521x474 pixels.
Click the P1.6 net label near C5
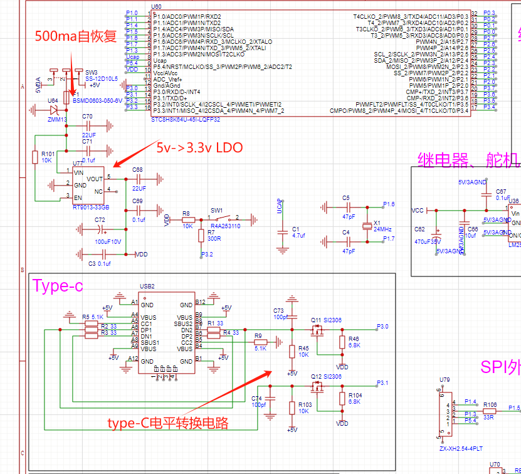click(389, 204)
